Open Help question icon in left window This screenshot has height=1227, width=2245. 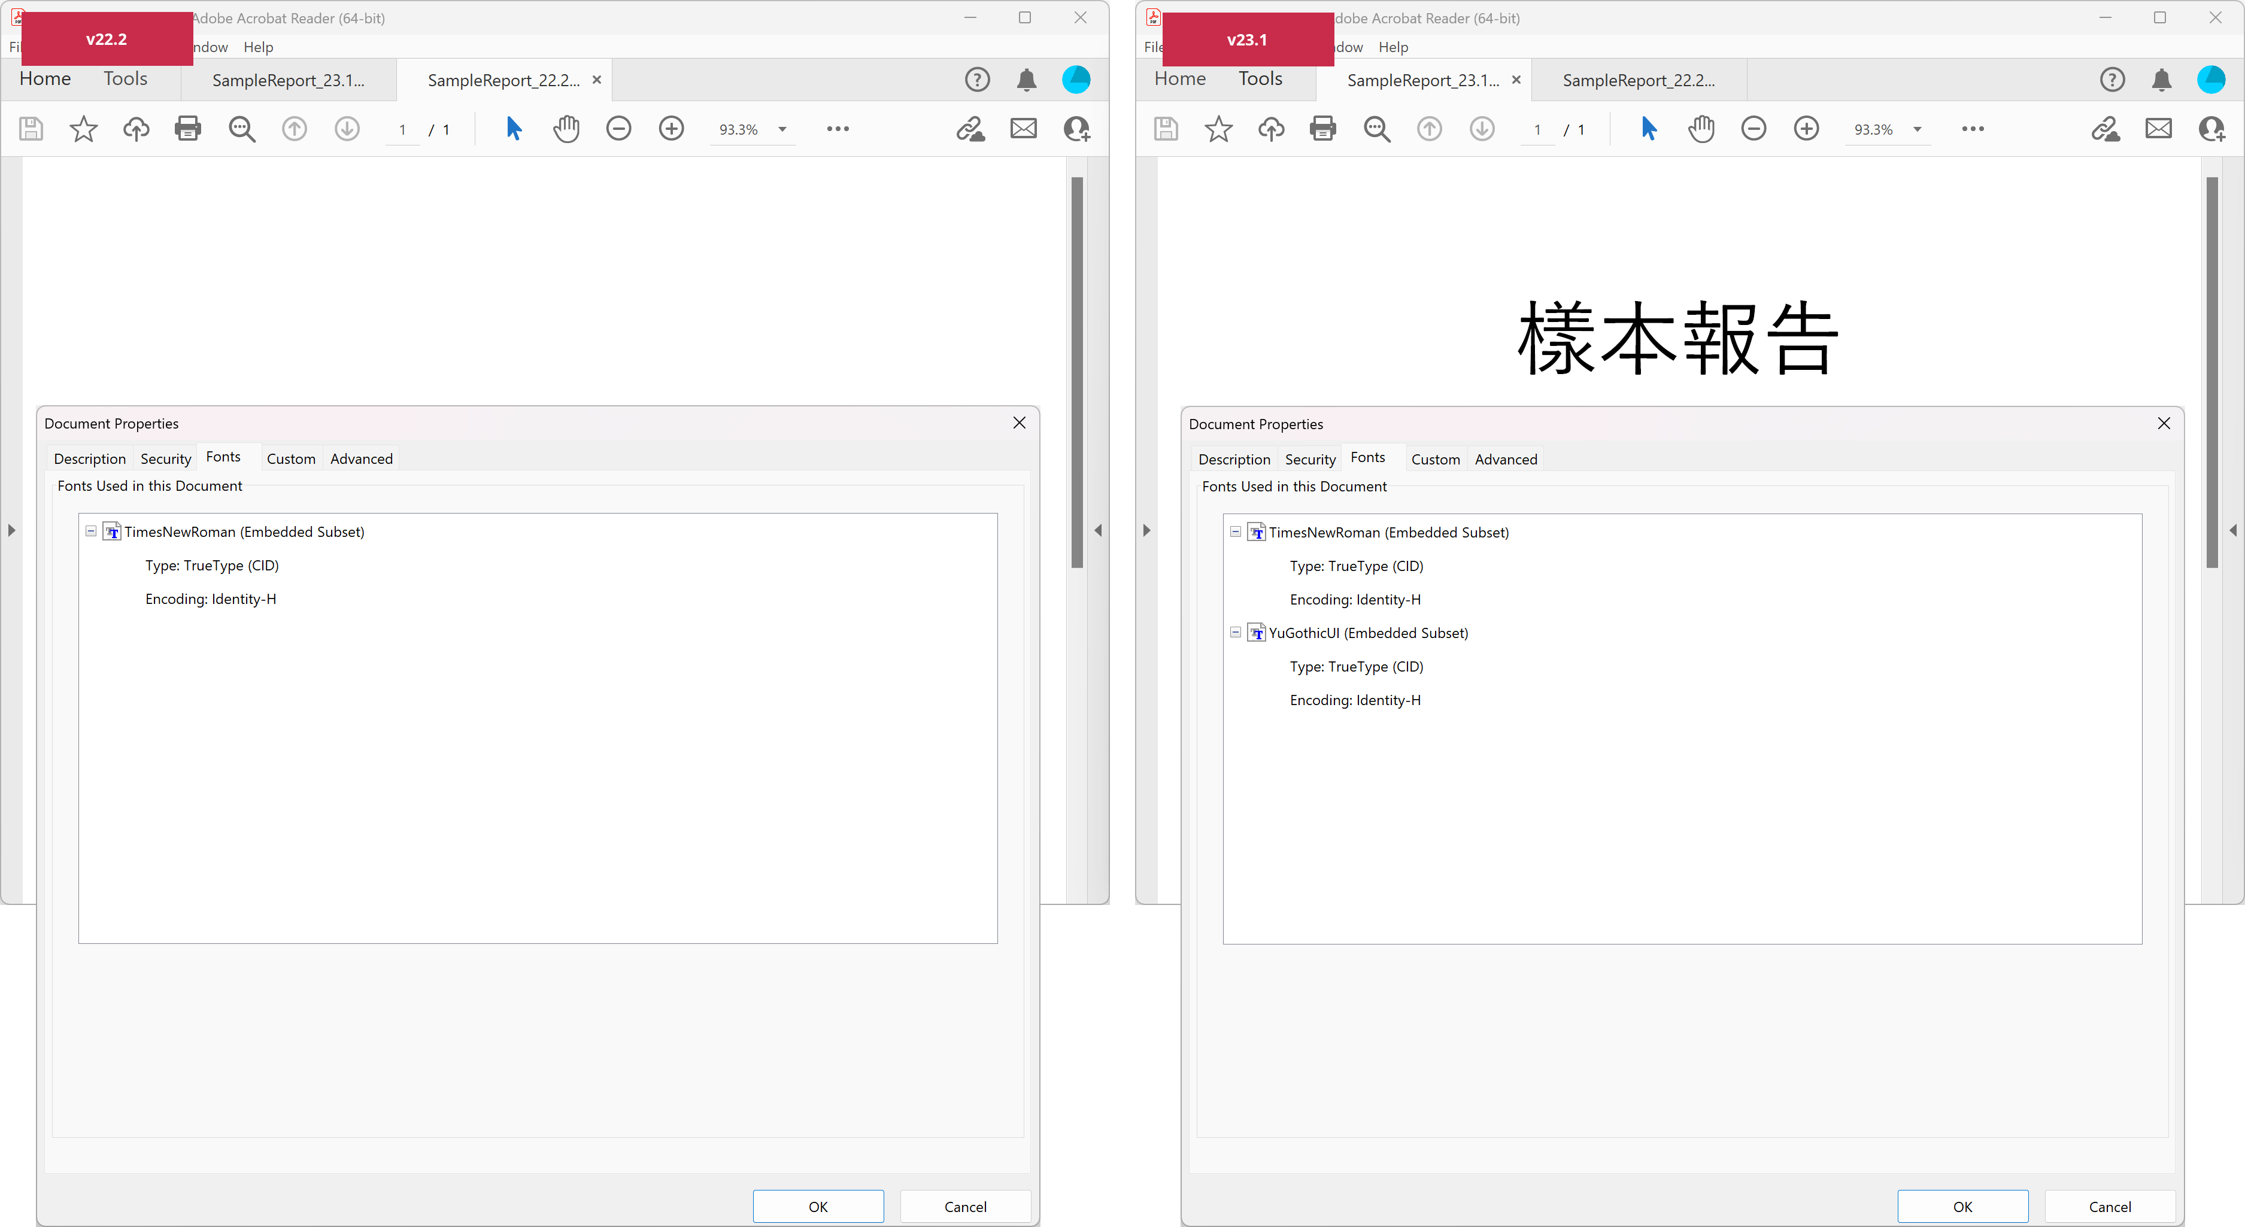coord(978,80)
